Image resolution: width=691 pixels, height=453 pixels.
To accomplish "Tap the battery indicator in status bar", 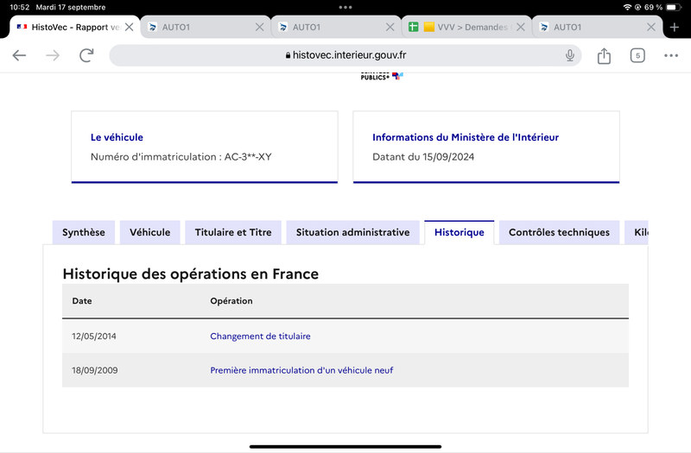I will point(674,7).
